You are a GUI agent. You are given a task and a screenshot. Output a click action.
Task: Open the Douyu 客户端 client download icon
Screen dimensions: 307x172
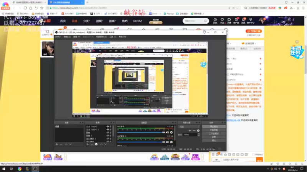pos(236,21)
